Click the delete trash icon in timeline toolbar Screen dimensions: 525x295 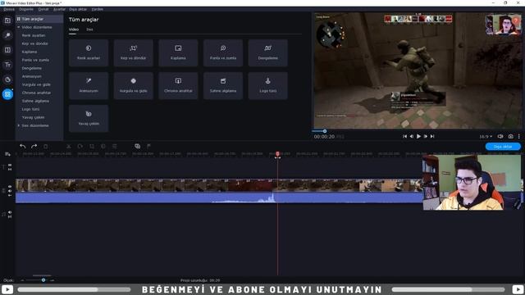[x=46, y=146]
